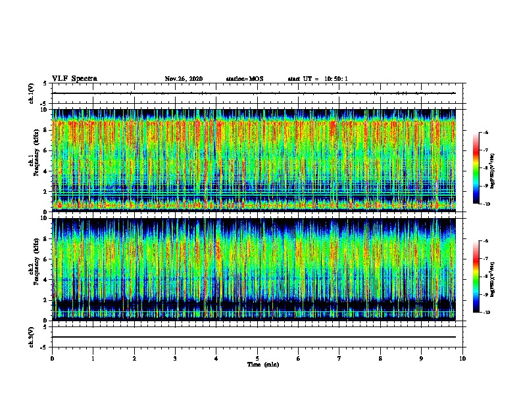
Task: Click the ch.1 spectrogram color scale bar
Action: coord(476,168)
